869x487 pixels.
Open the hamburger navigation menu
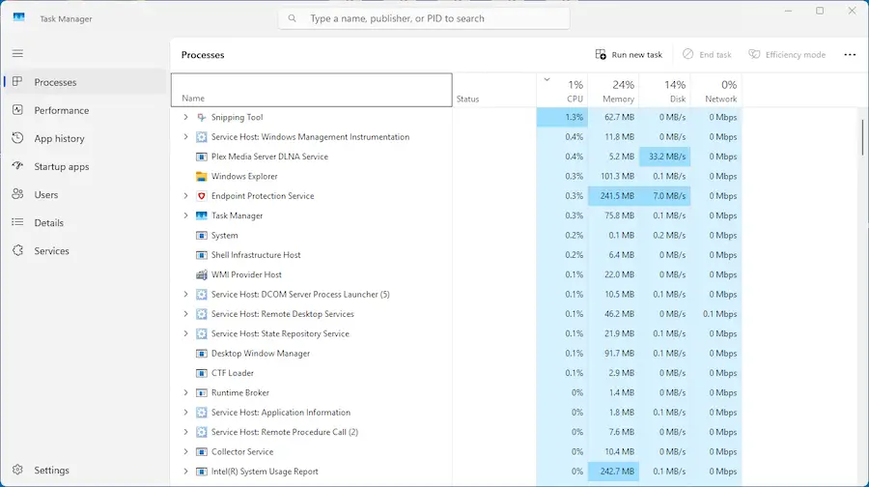pyautogui.click(x=17, y=53)
